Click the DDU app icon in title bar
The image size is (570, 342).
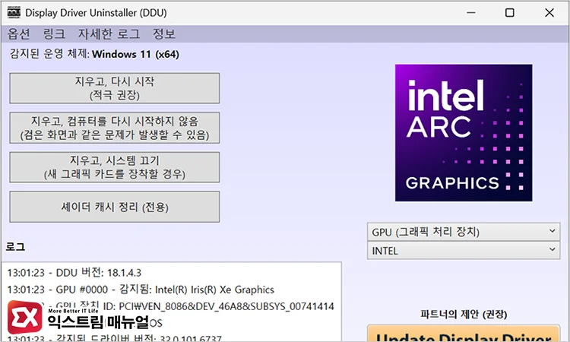pos(14,12)
